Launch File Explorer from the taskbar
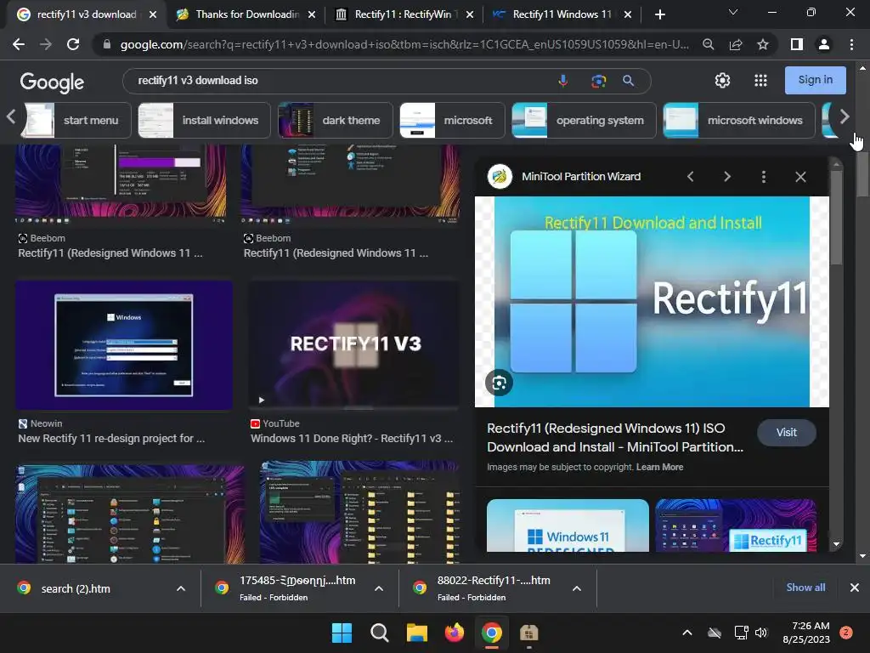This screenshot has height=653, width=870. point(416,633)
